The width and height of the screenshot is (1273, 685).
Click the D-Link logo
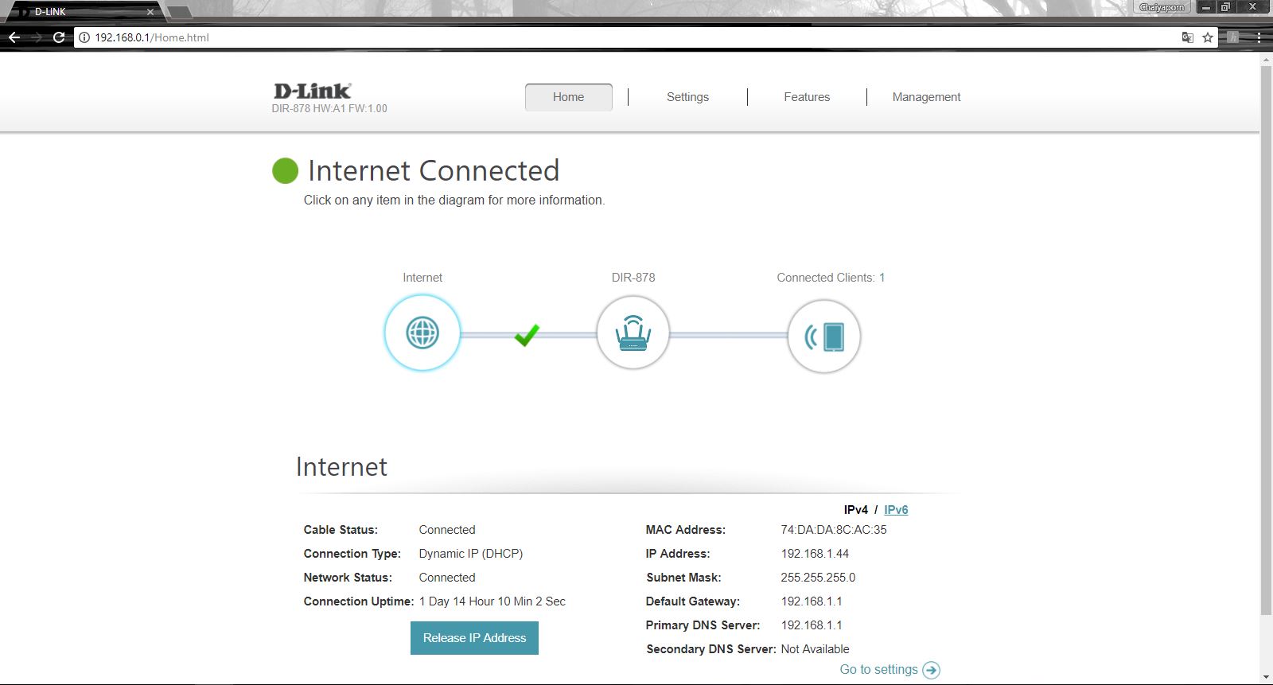click(x=312, y=91)
